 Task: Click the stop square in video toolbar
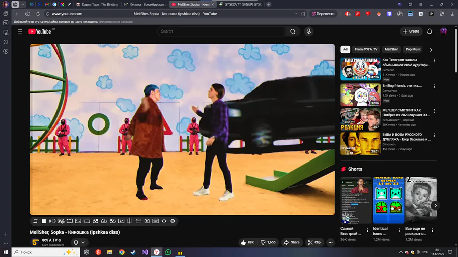[44, 221]
